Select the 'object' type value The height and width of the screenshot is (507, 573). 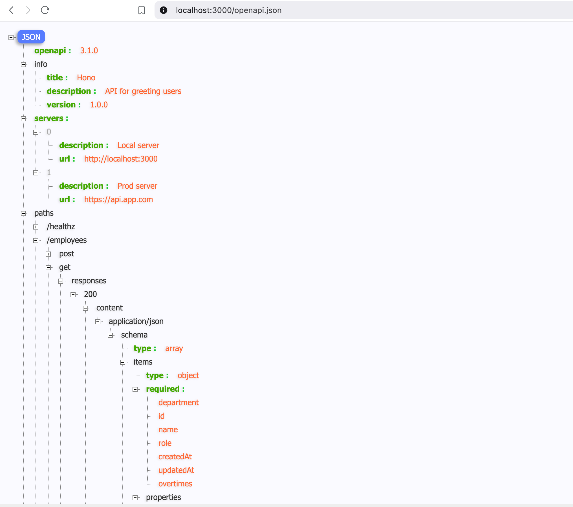coord(188,375)
